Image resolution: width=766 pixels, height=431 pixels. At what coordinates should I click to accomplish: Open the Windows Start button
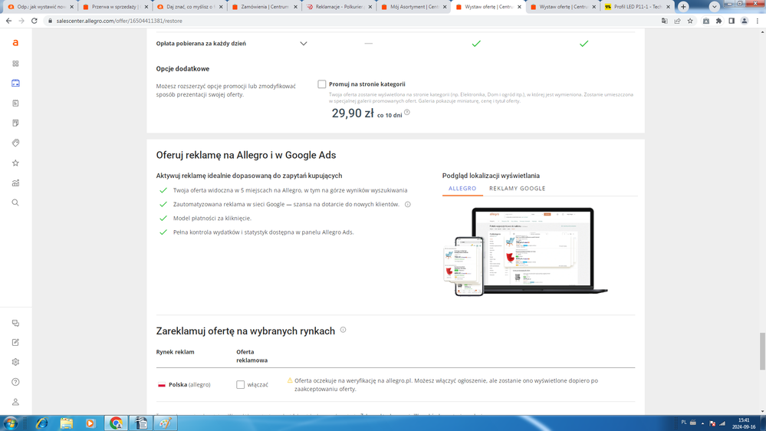click(10, 423)
